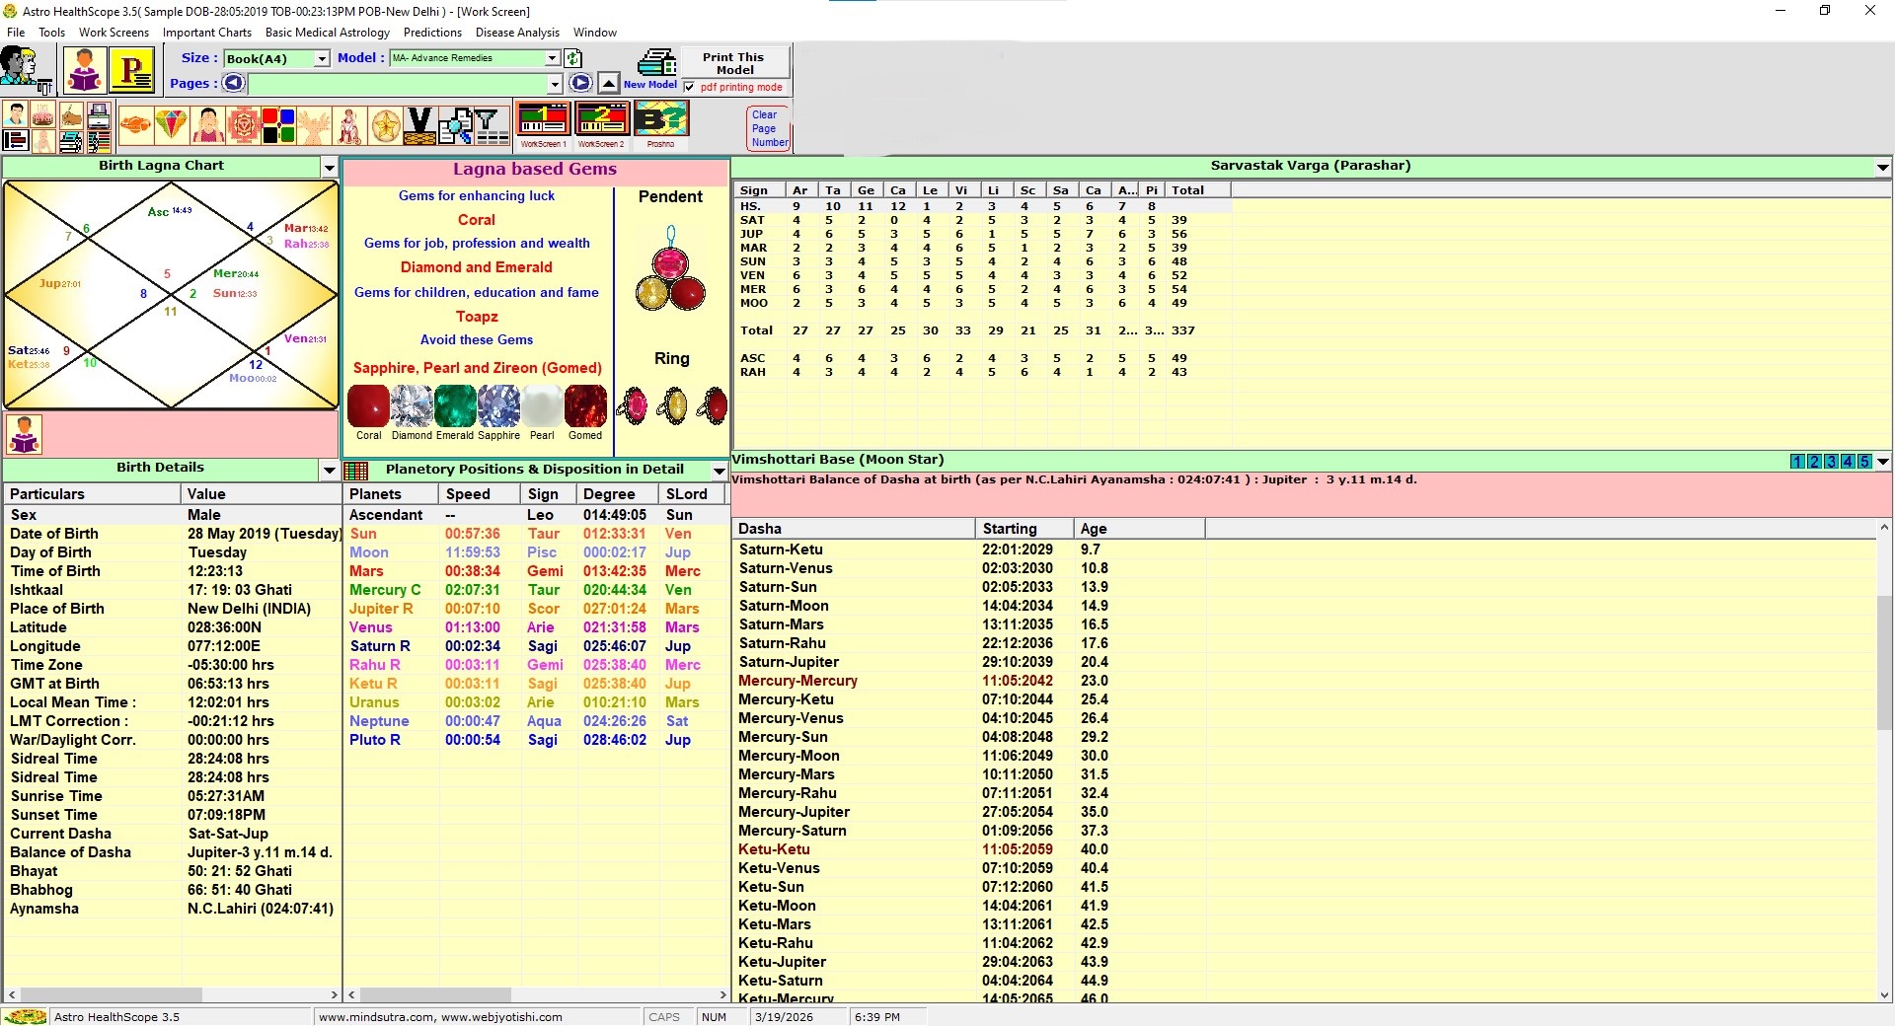Viewport: 1895px width, 1026px height.
Task: Go to the previous page with the left arrow
Action: 233,84
